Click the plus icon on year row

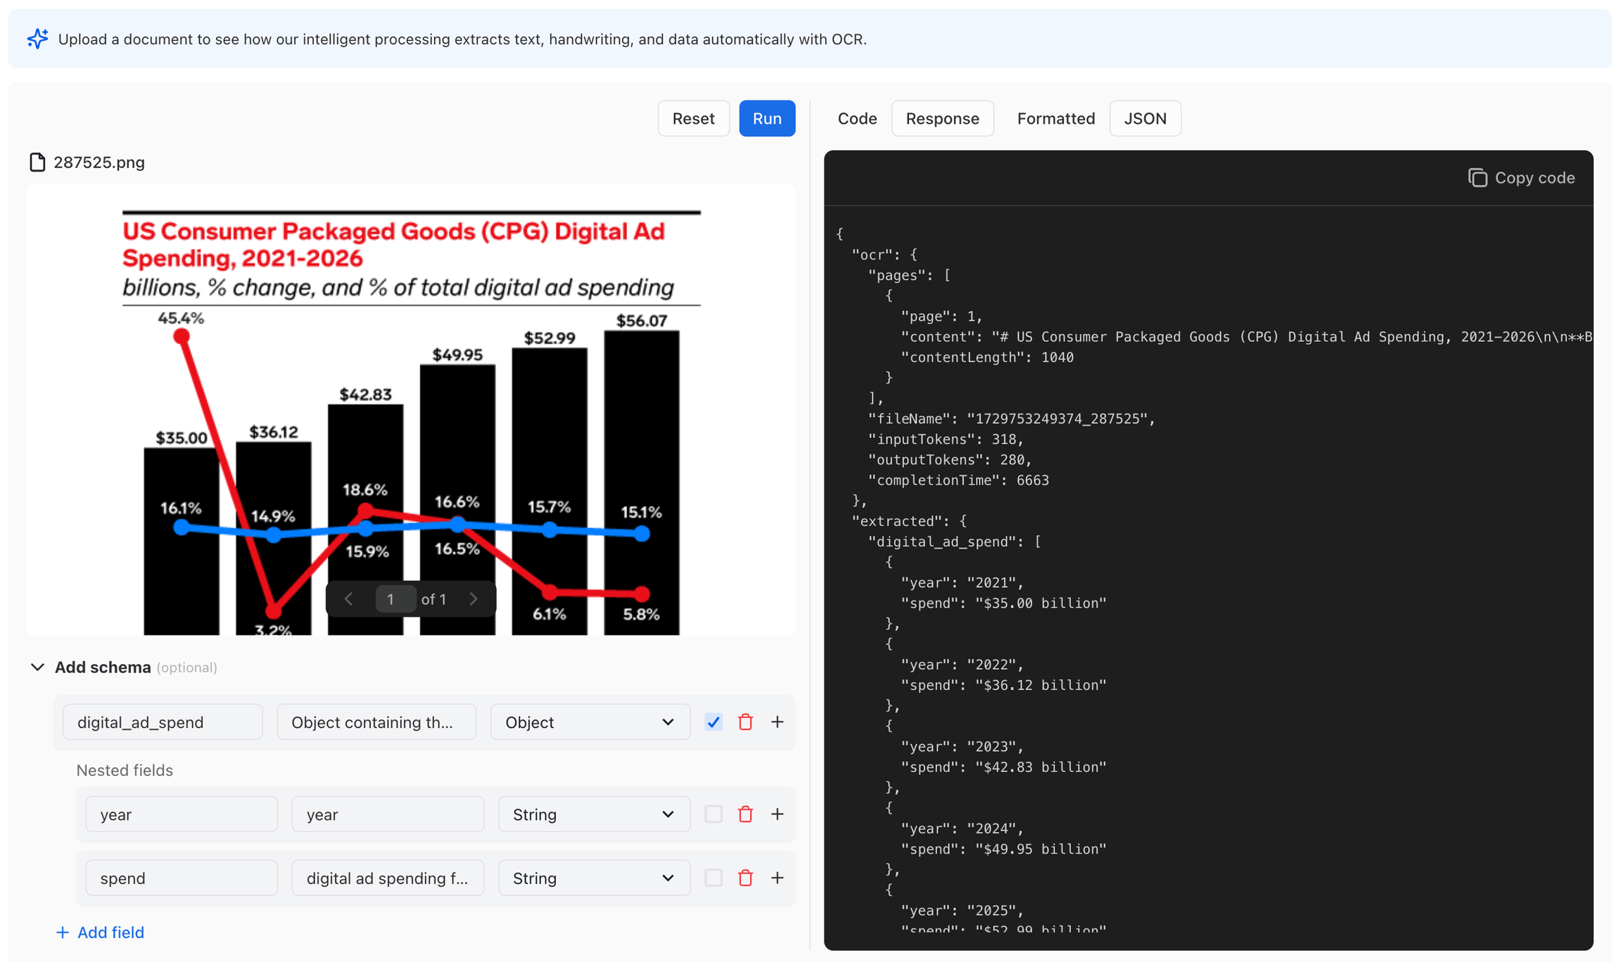(x=777, y=814)
